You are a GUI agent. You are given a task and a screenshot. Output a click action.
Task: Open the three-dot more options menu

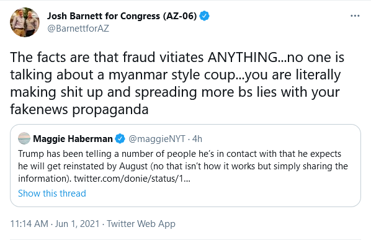click(355, 16)
